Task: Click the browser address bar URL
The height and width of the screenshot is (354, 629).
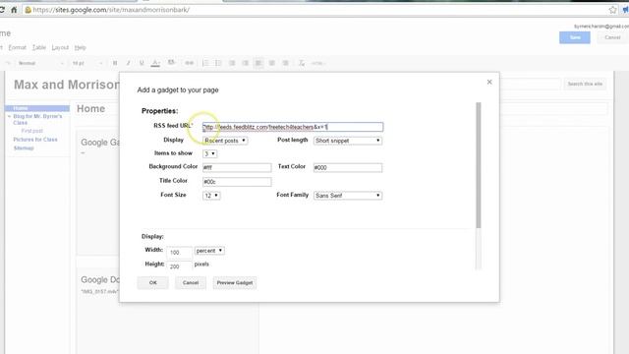Action: pyautogui.click(x=111, y=10)
